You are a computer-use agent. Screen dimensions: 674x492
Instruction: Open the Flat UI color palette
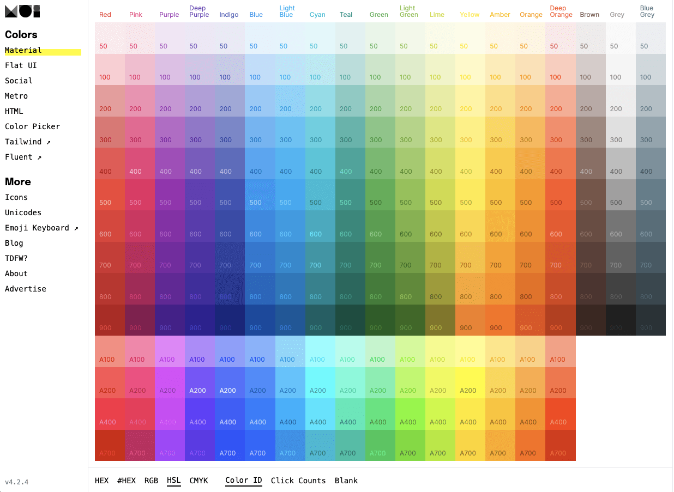tap(21, 65)
